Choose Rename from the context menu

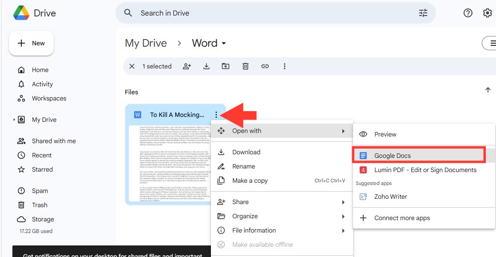pos(282,166)
